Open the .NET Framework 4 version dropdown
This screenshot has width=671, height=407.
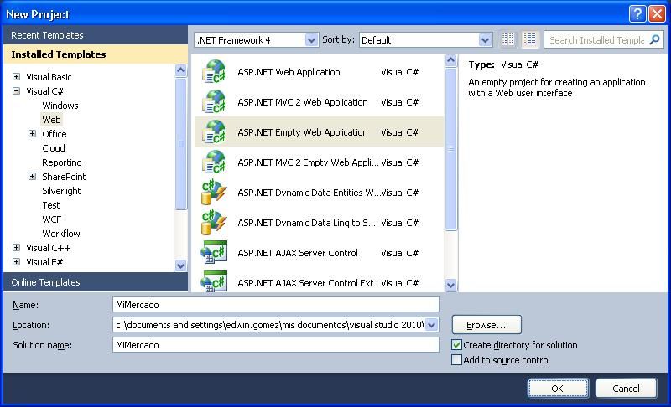[x=311, y=40]
